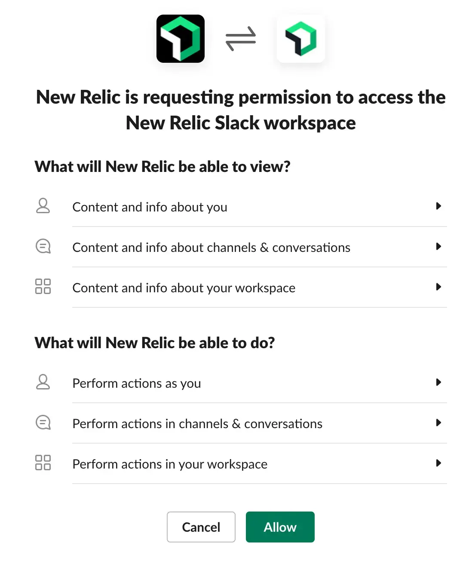Click grid icon beside 'Perform actions in your workspace'

click(x=43, y=463)
